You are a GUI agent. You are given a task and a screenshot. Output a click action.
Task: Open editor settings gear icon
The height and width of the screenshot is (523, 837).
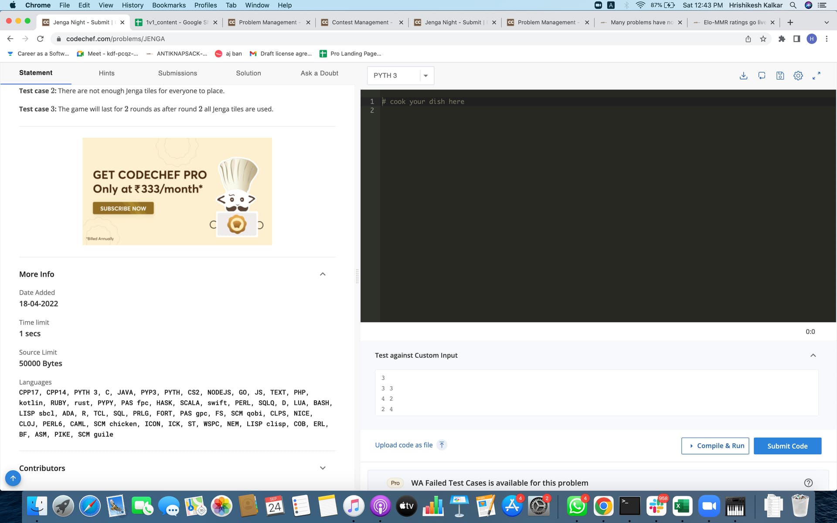pos(798,75)
